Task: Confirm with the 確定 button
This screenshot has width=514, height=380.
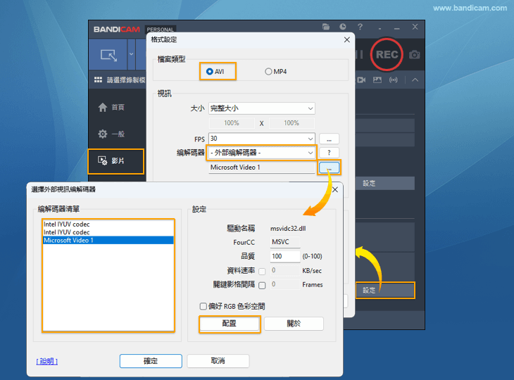Action: (x=151, y=361)
